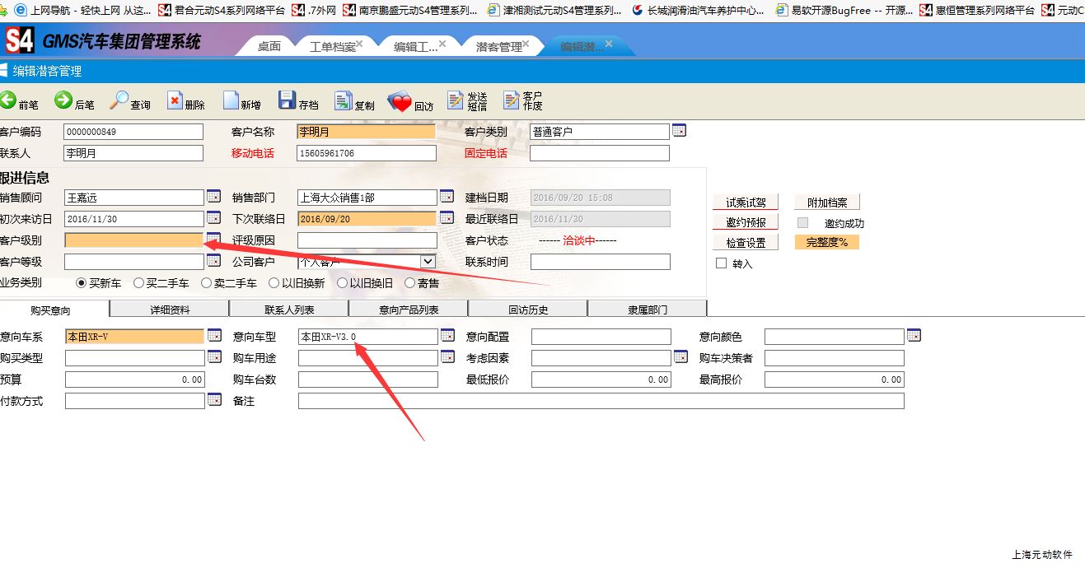Click the 发送短信 send SMS icon
This screenshot has width=1085, height=568.
[x=456, y=100]
